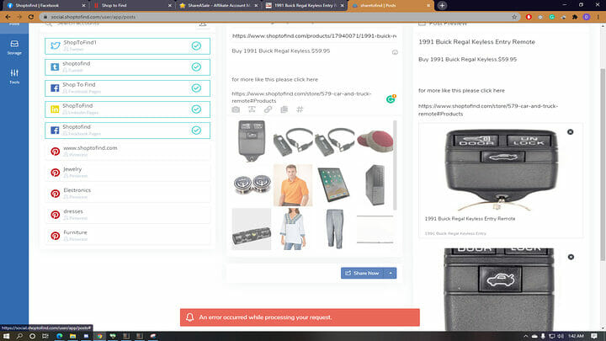Deselect Shoptofind Facebook page checkmark
Image resolution: width=606 pixels, height=341 pixels.
(x=196, y=131)
